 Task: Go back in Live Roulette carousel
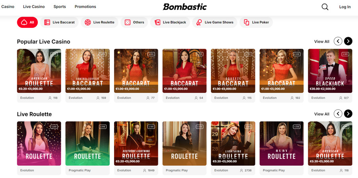(338, 114)
